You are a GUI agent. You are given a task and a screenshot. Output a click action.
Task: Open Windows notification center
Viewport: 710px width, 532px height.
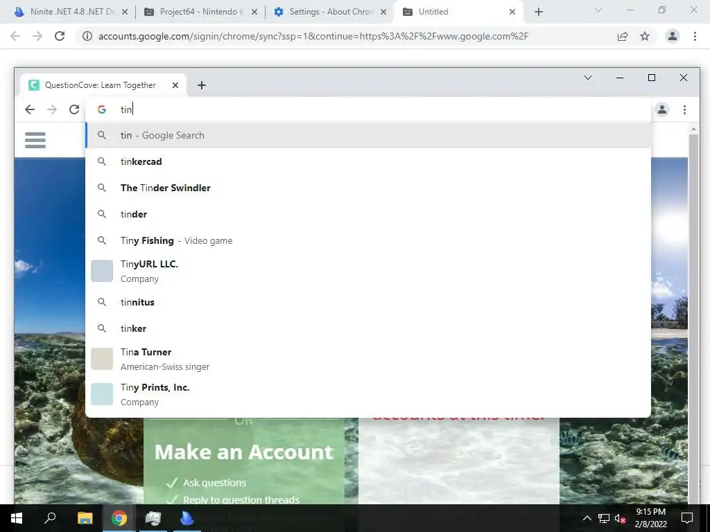[687, 518]
